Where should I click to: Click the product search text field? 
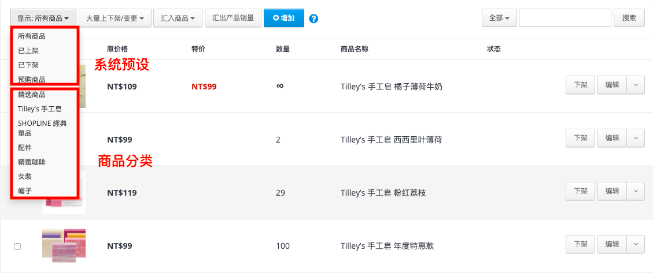(x=565, y=18)
